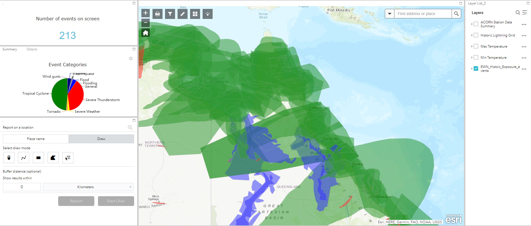Expand the ACORN Station Data Summary layer

tap(472, 24)
